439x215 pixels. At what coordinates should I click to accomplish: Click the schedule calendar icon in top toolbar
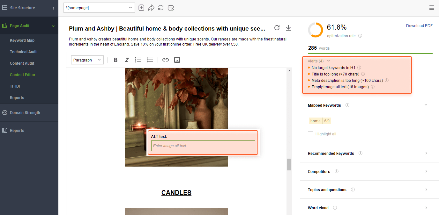tap(171, 8)
